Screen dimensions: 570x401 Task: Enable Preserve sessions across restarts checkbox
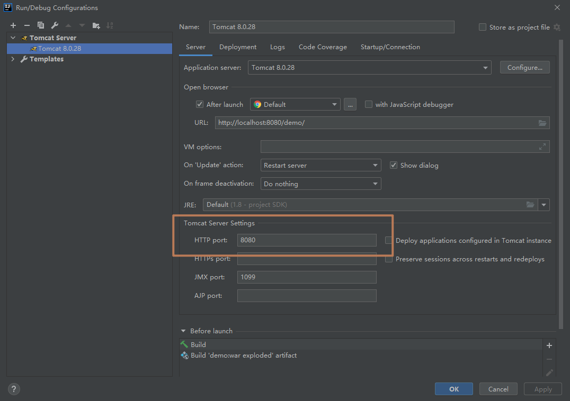(x=389, y=259)
